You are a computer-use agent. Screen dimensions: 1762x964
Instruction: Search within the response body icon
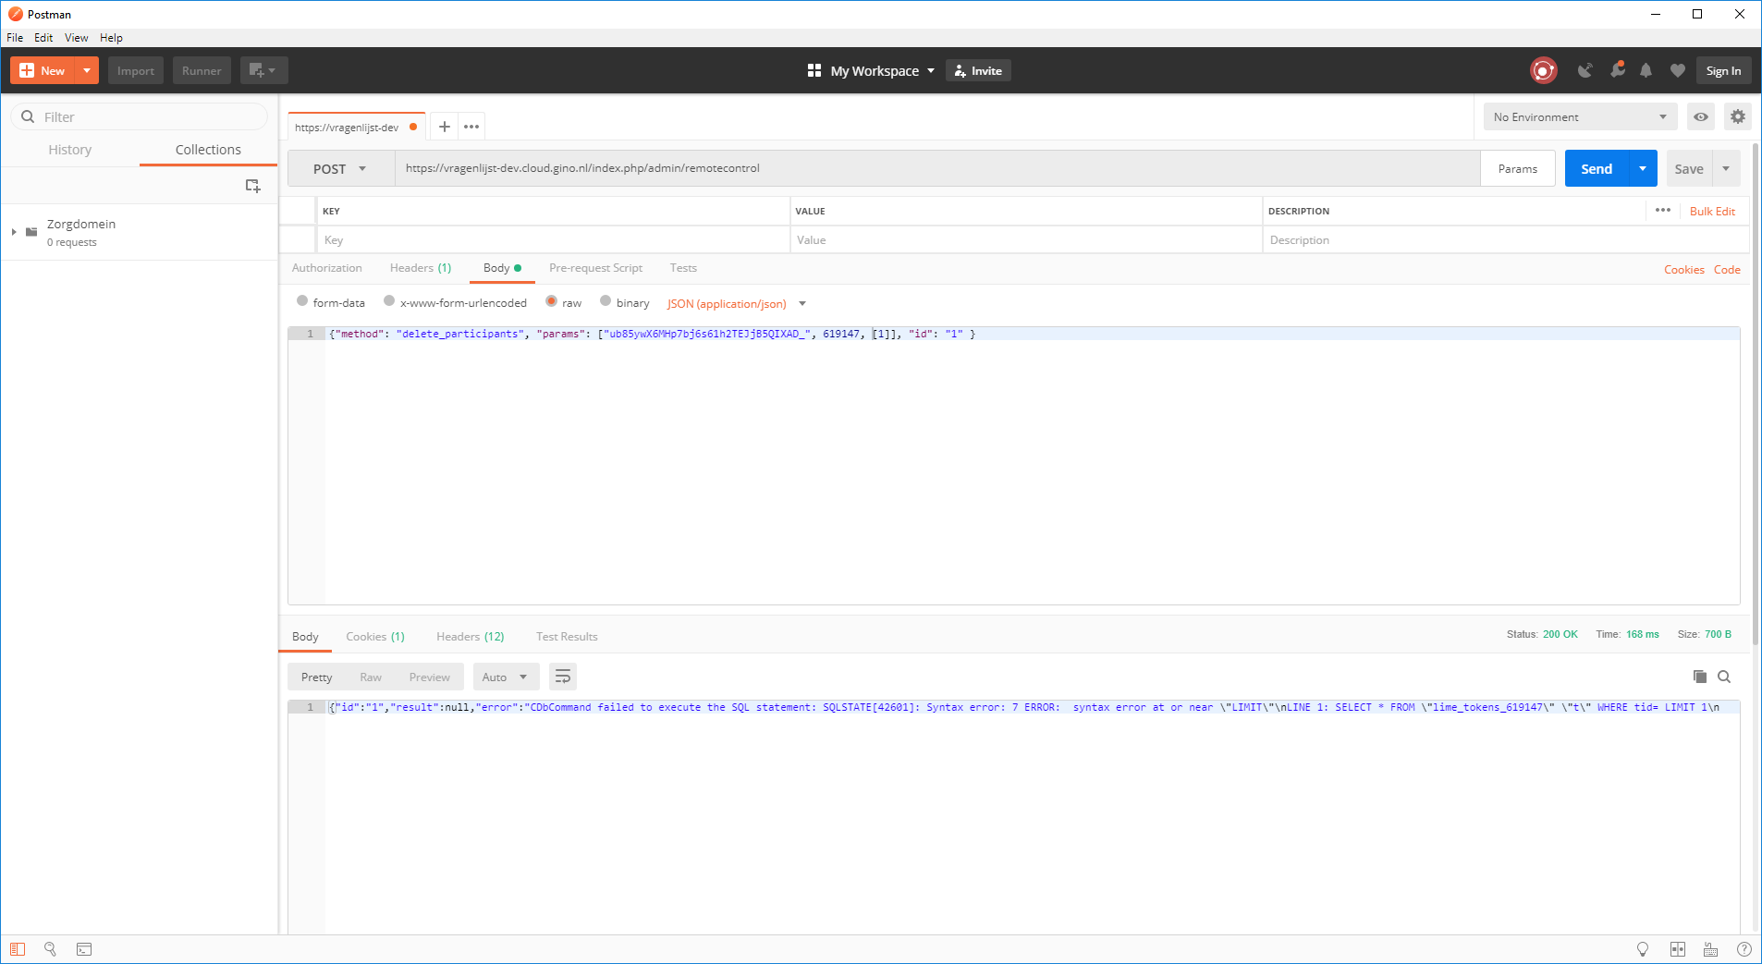coord(1724,677)
